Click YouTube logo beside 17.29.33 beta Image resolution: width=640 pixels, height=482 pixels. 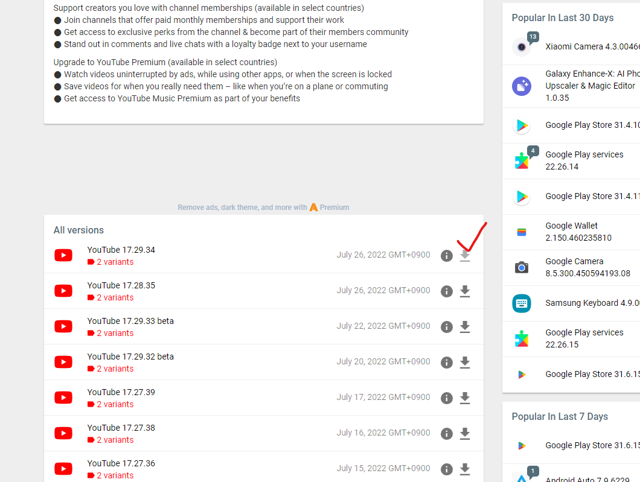pyautogui.click(x=63, y=326)
